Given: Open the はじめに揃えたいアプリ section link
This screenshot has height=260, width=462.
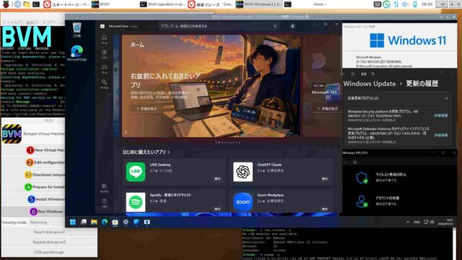Looking at the screenshot, I should (146, 152).
